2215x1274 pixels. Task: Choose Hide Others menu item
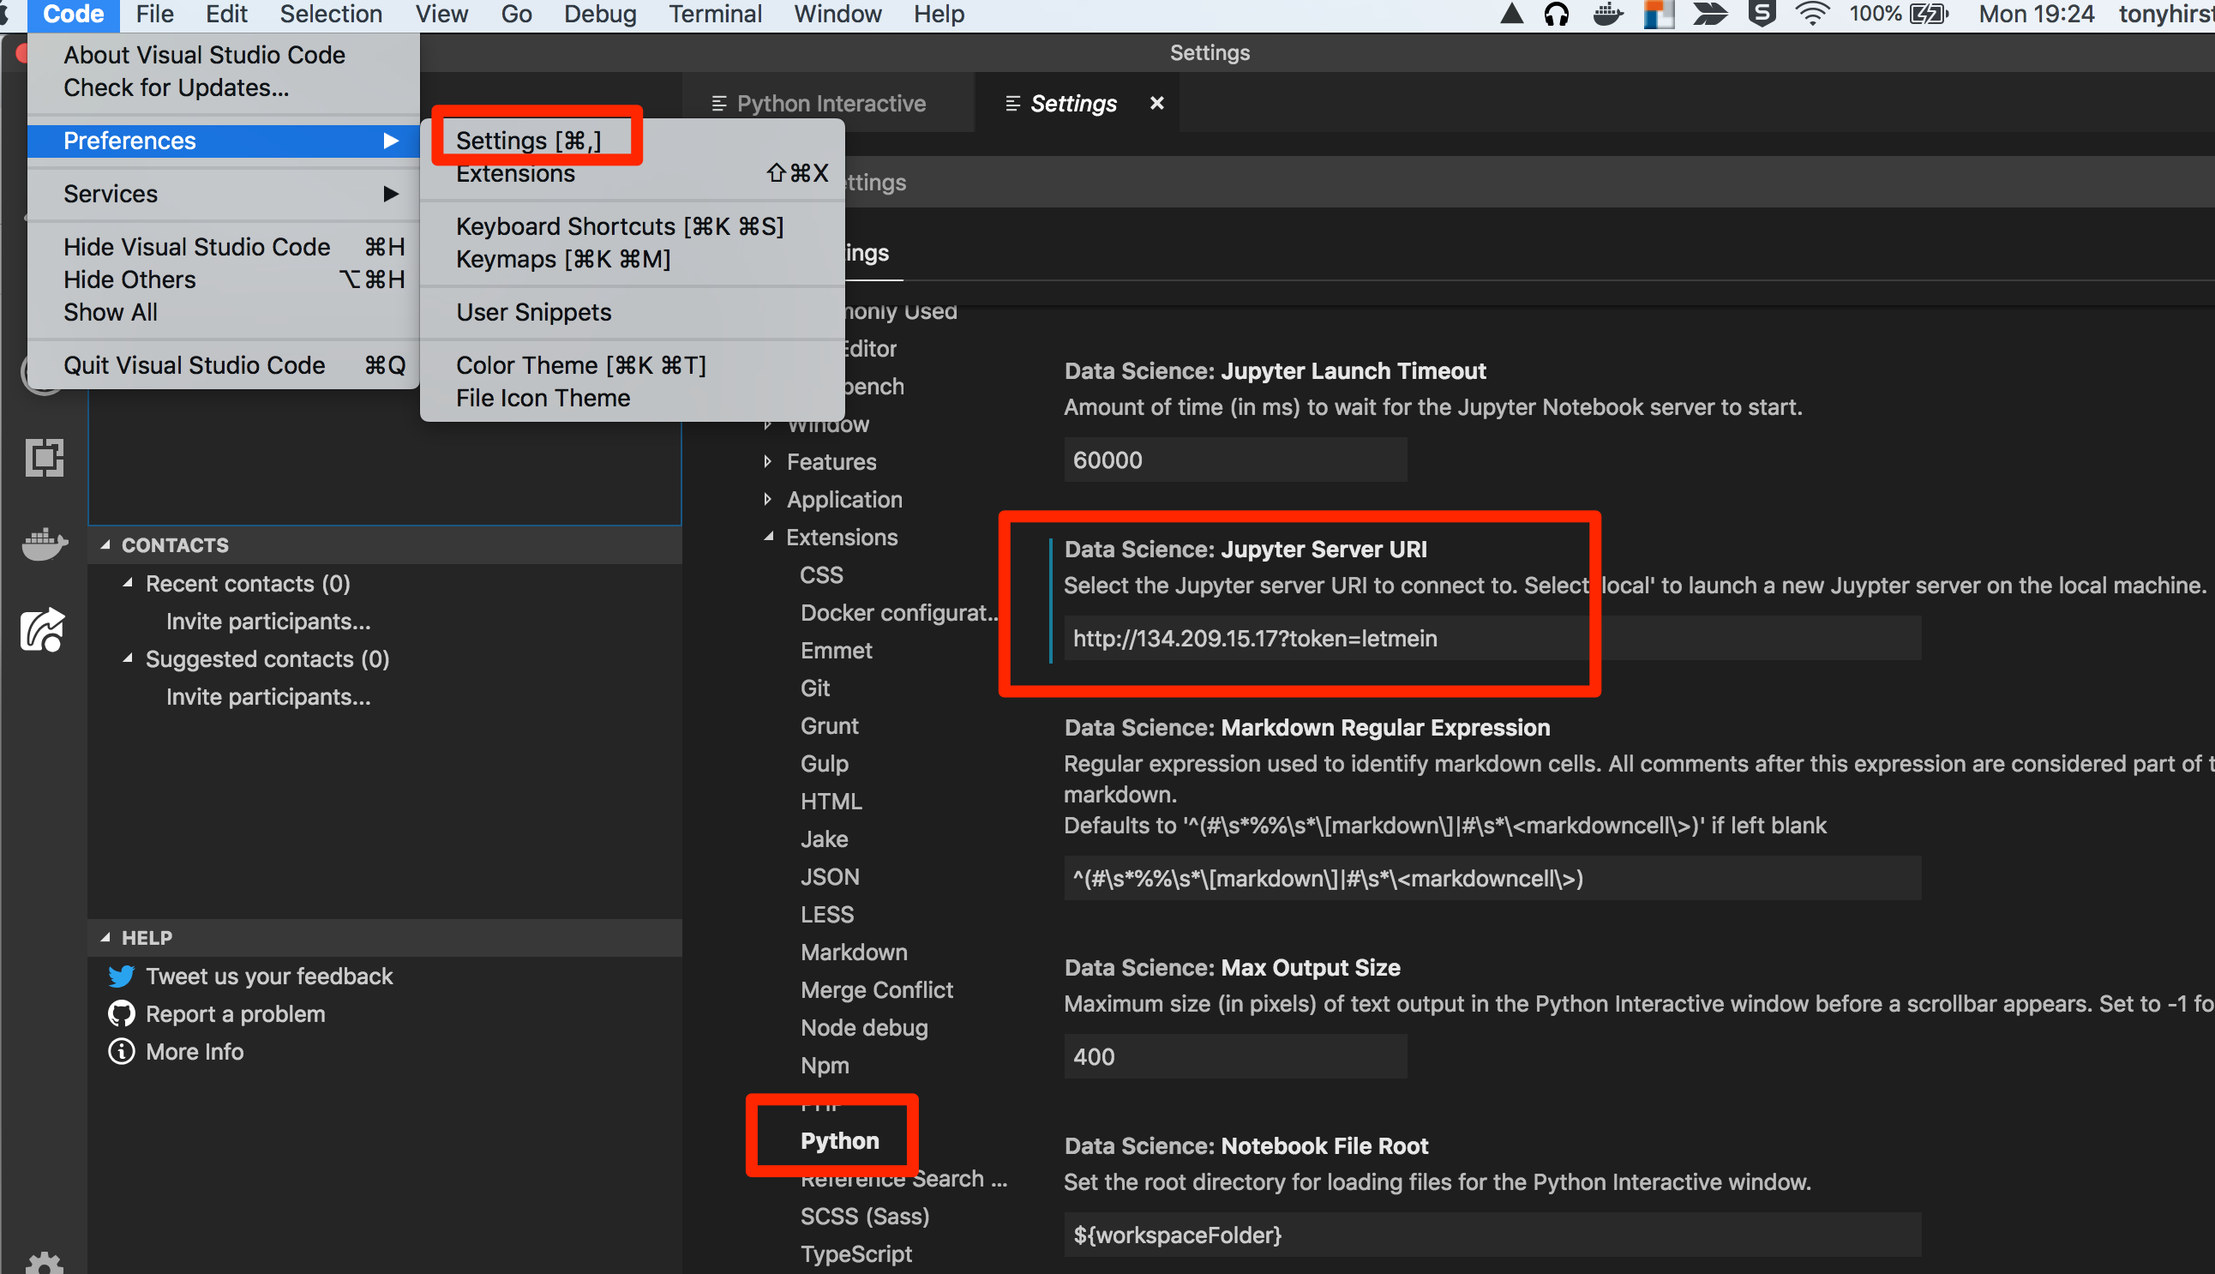click(223, 279)
